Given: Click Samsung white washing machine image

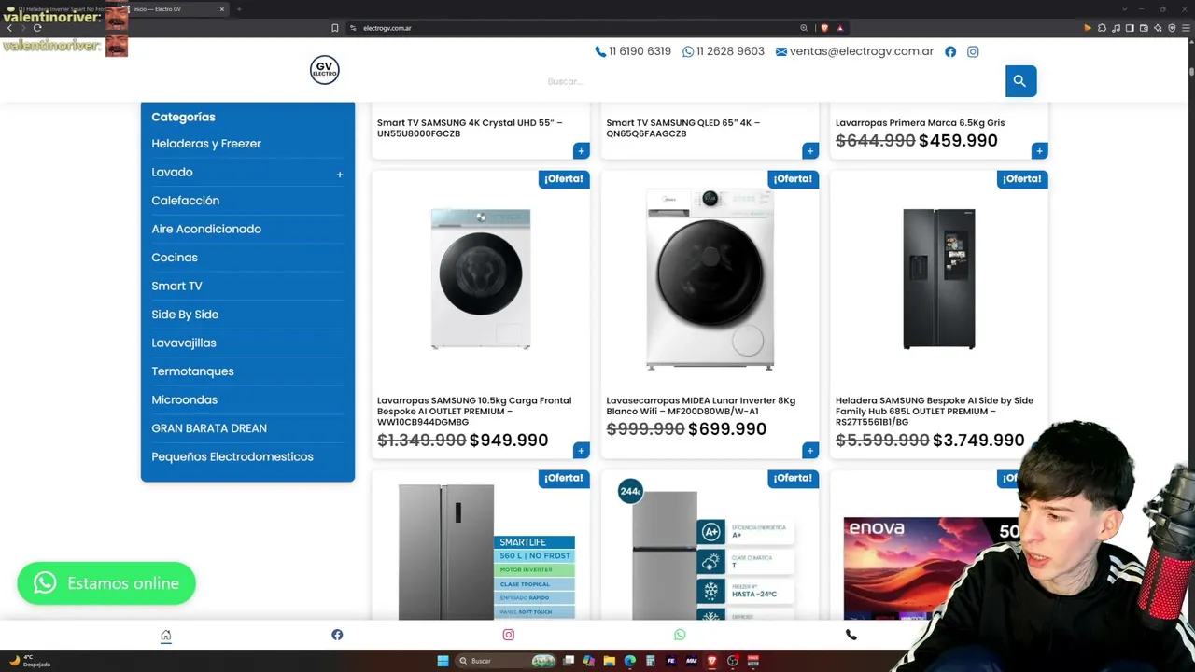Looking at the screenshot, I should point(481,279).
